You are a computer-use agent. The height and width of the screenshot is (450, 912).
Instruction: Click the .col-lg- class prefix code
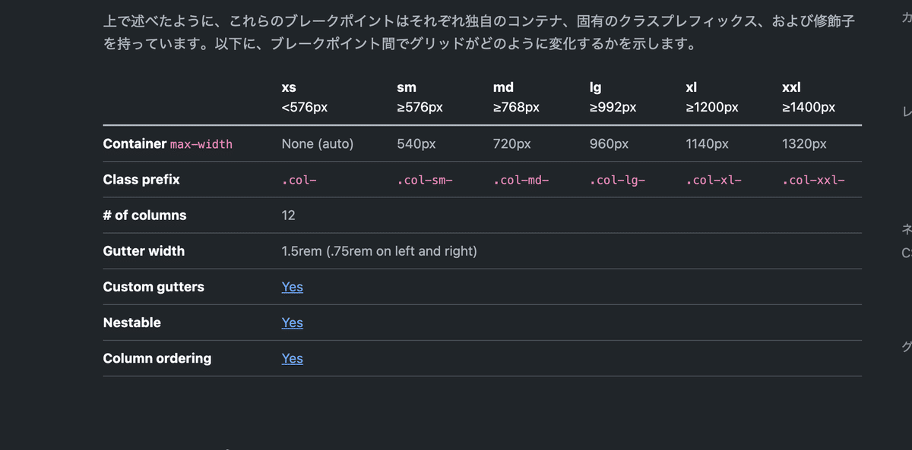click(x=617, y=181)
